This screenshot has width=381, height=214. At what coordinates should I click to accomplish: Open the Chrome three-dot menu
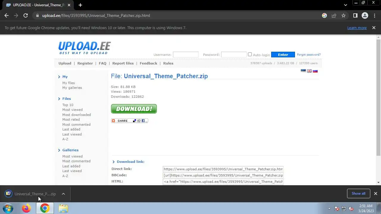[374, 15]
